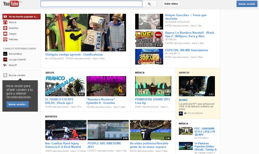The height and width of the screenshot is (154, 259).
Task: Open the 'Se ha hecho popular' trending icon
Action: (5, 17)
